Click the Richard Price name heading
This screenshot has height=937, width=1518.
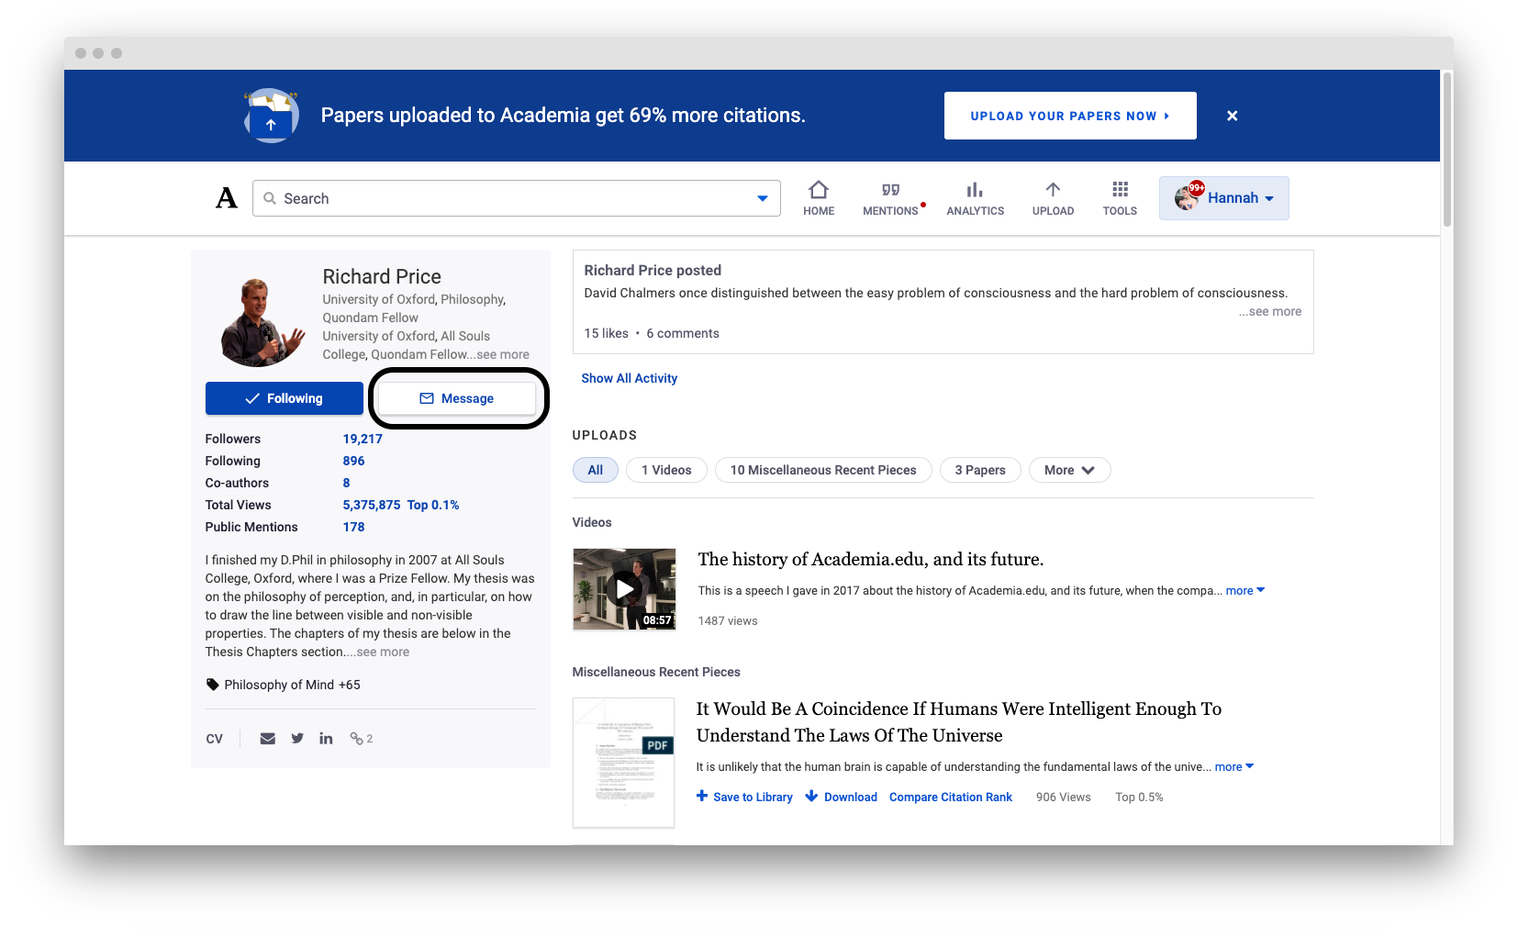382,277
